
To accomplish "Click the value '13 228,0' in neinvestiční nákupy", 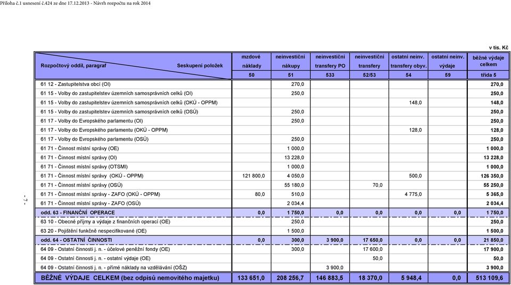I will coord(294,158).
